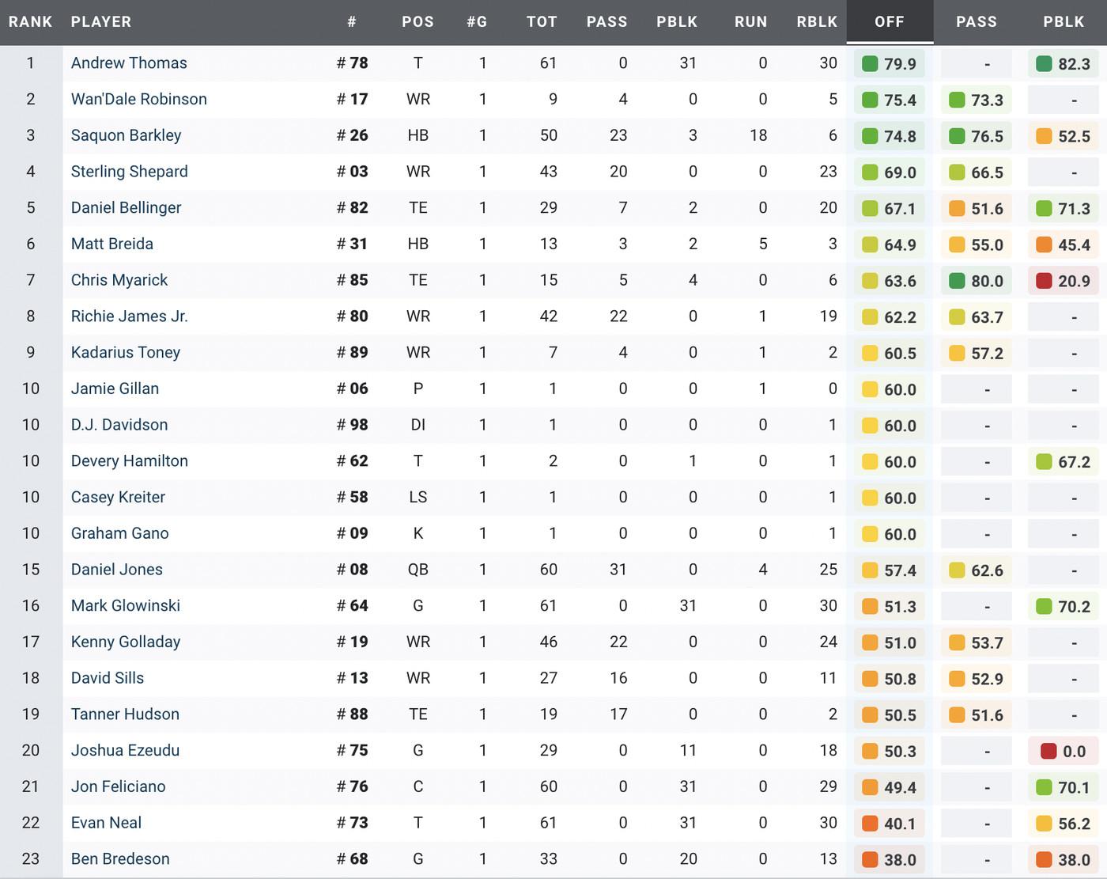Select Wan'Dale Robinson 73.3 PASS grade
This screenshot has height=879, width=1107.
977,100
